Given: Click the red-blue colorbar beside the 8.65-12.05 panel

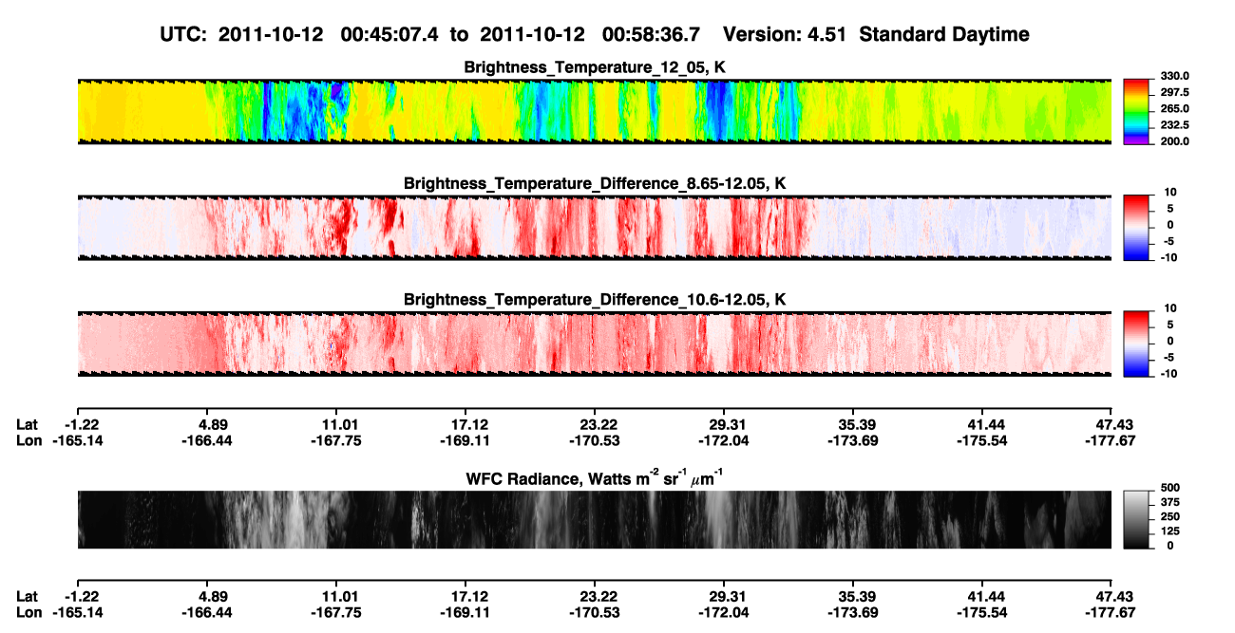Looking at the screenshot, I should 1136,228.
